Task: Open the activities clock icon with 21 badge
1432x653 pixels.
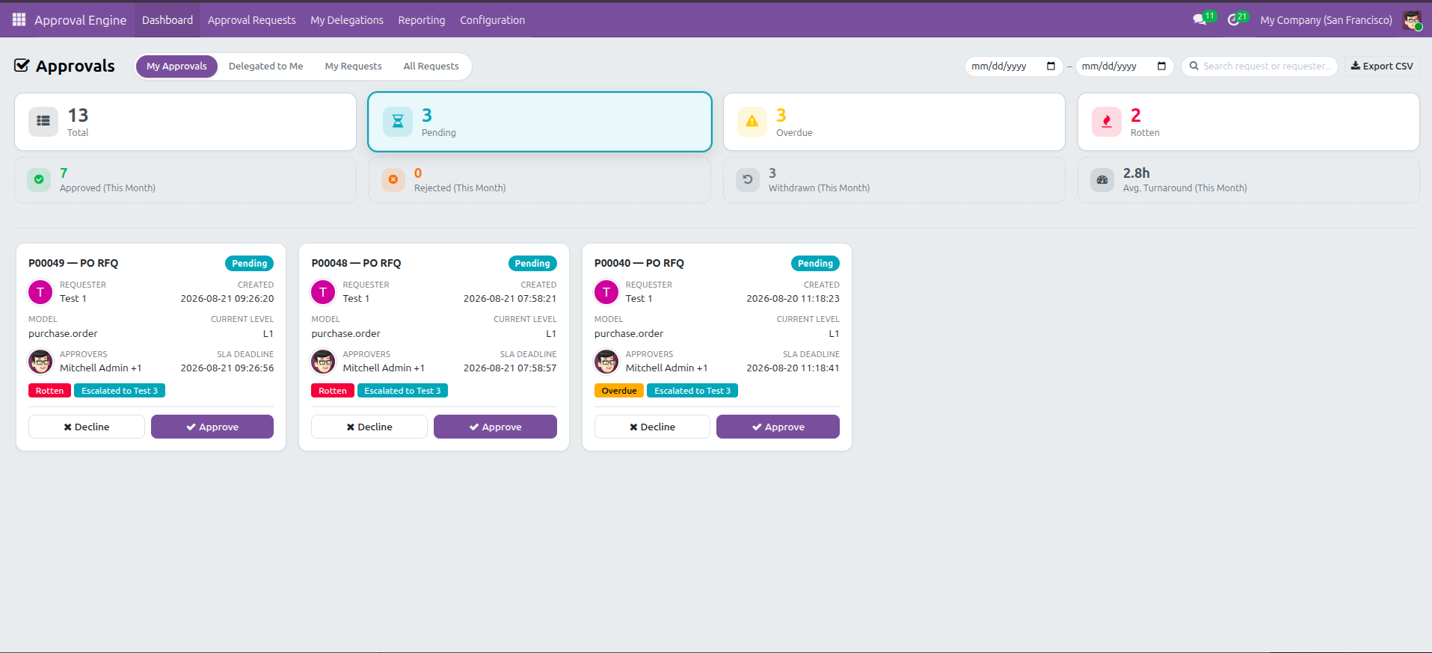Action: click(1235, 19)
